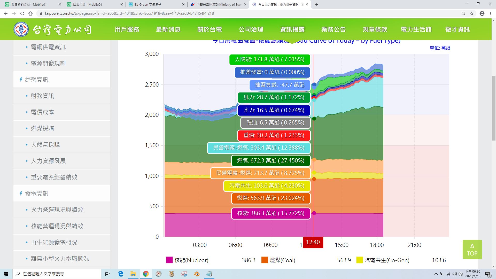
Task: Open Blender from taskbar
Action: 197,274
